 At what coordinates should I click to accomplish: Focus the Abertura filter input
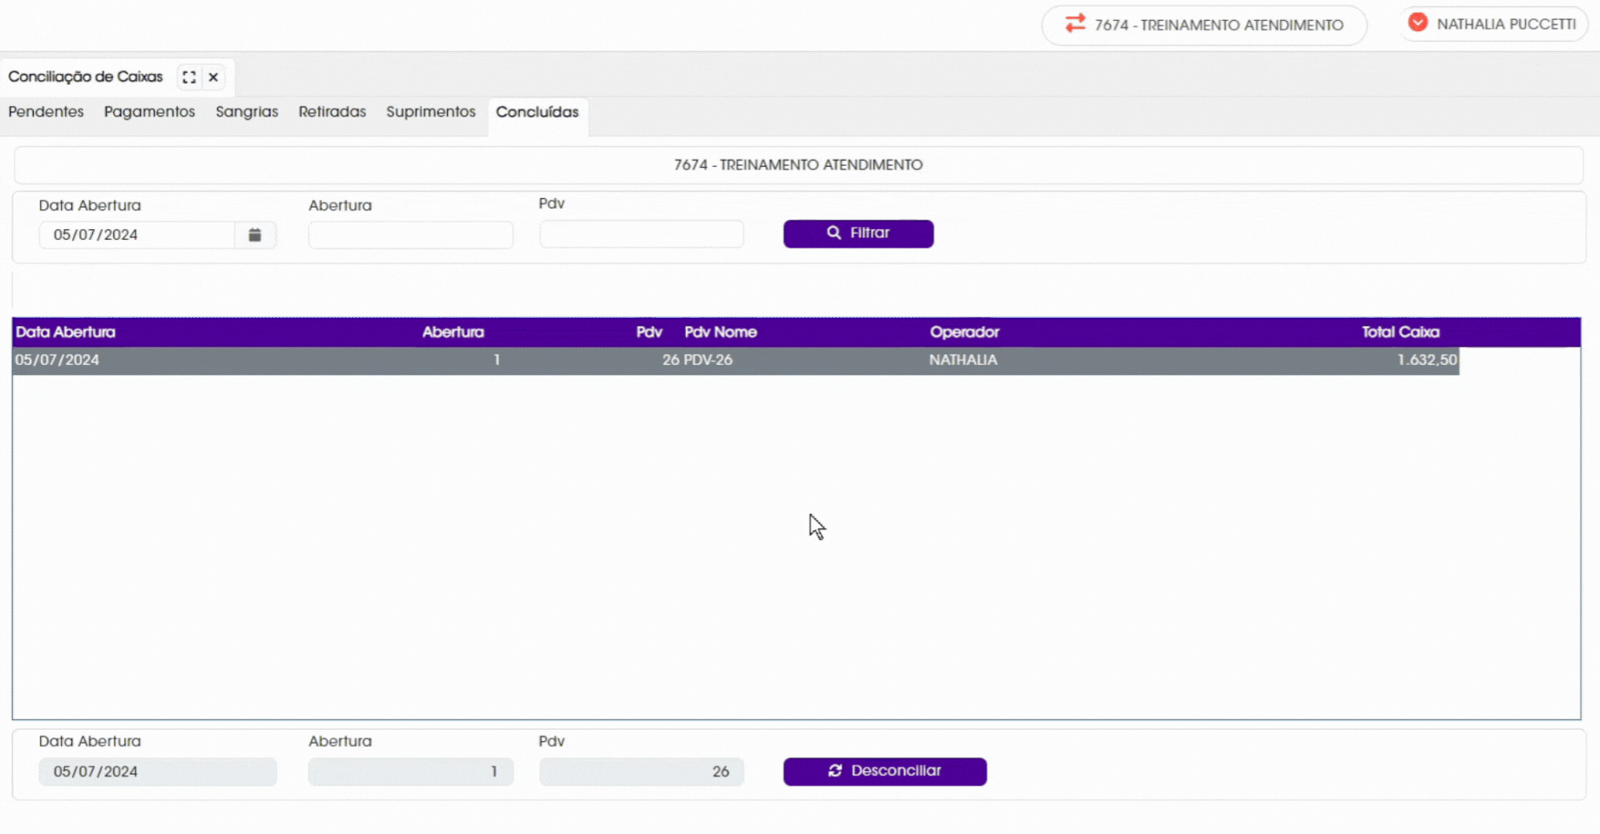[x=410, y=235]
